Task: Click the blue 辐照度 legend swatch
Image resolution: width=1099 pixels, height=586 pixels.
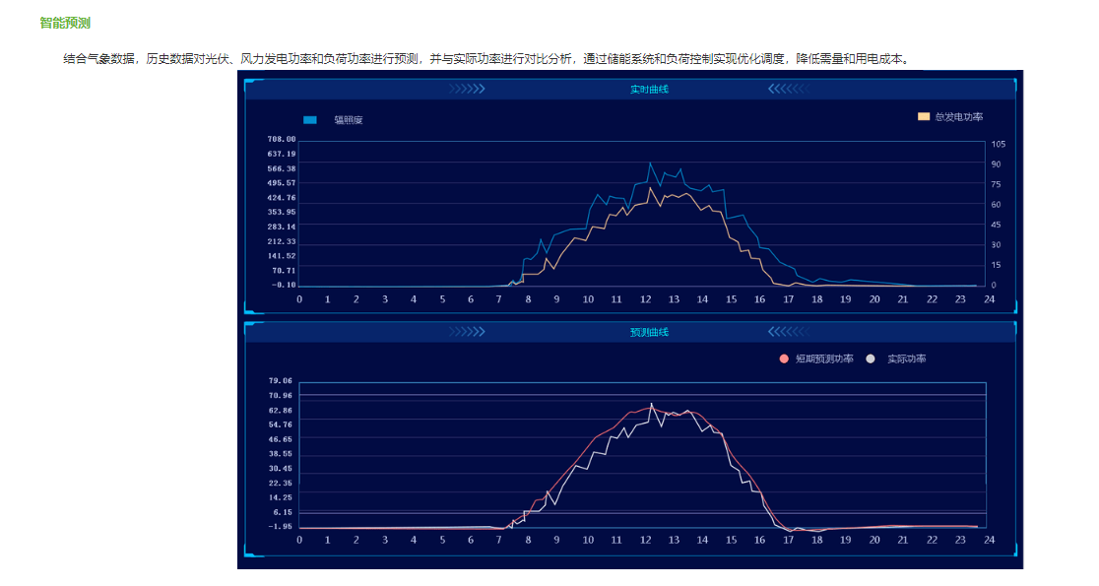Action: point(310,120)
